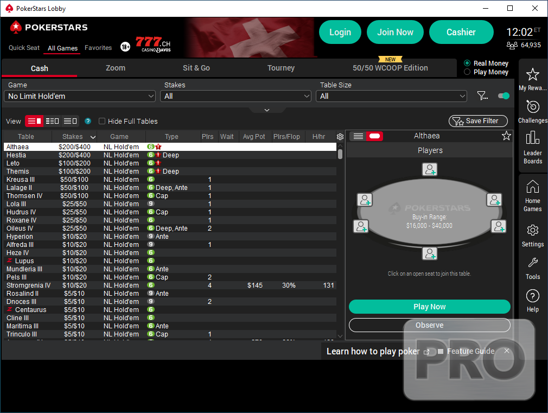Select the Centaurus table row

click(x=170, y=310)
